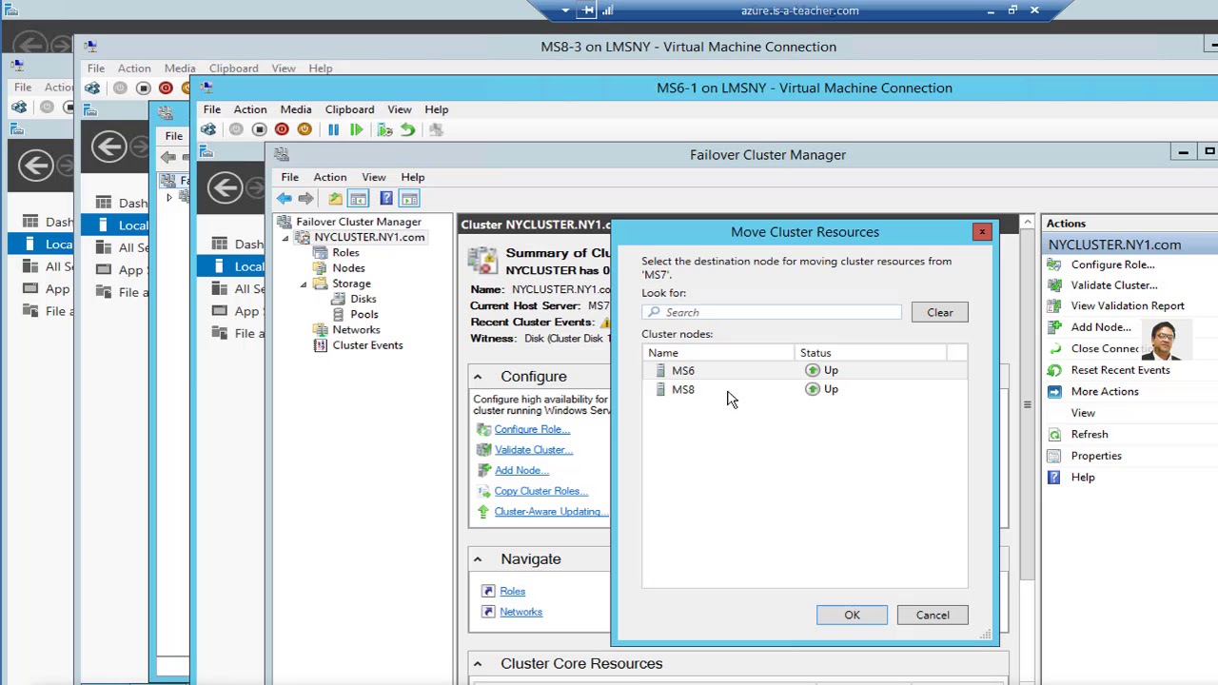The width and height of the screenshot is (1218, 685).
Task: Click the Name column header in Cluster nodes
Action: 718,353
